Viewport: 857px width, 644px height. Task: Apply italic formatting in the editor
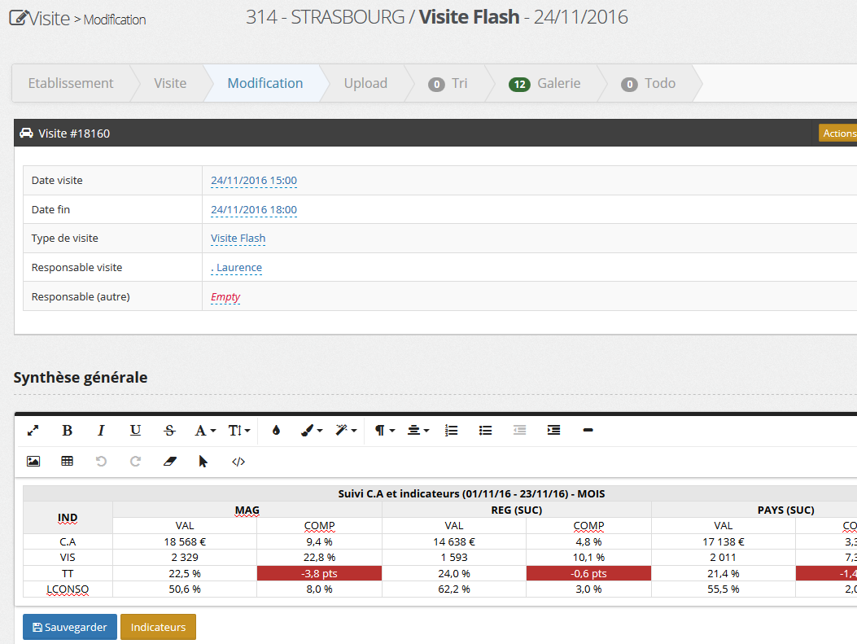click(x=102, y=431)
